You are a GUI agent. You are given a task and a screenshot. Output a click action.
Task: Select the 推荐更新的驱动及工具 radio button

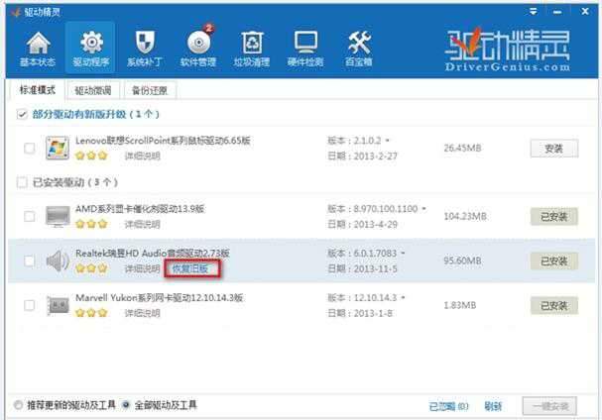[18, 405]
